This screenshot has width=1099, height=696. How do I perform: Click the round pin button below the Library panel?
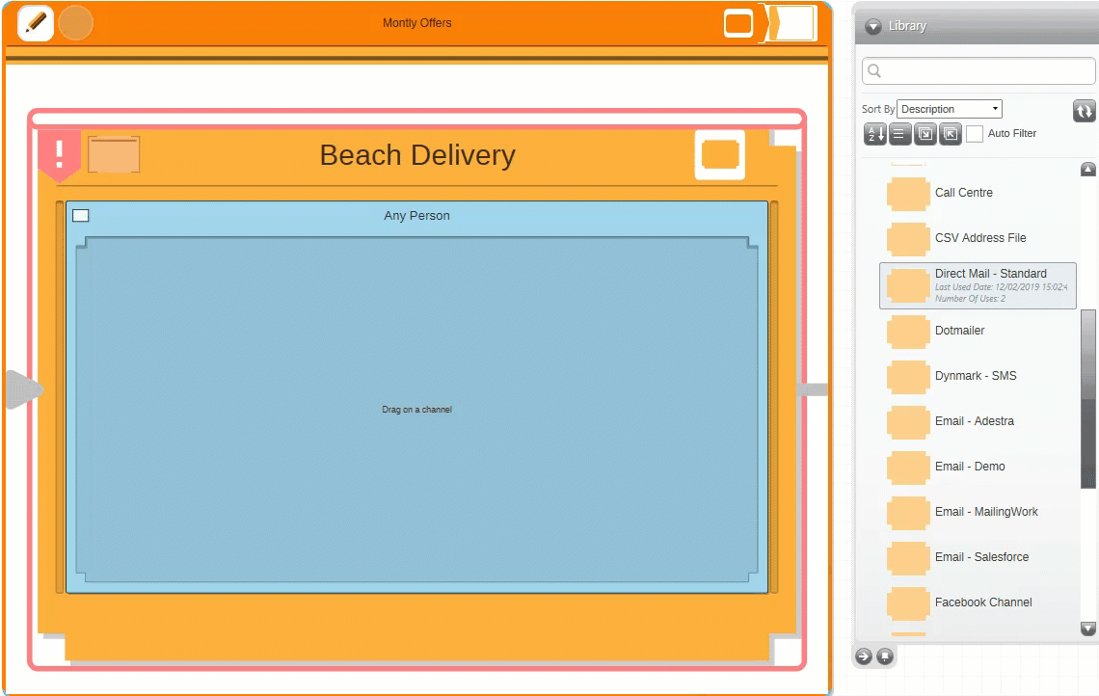(x=885, y=656)
